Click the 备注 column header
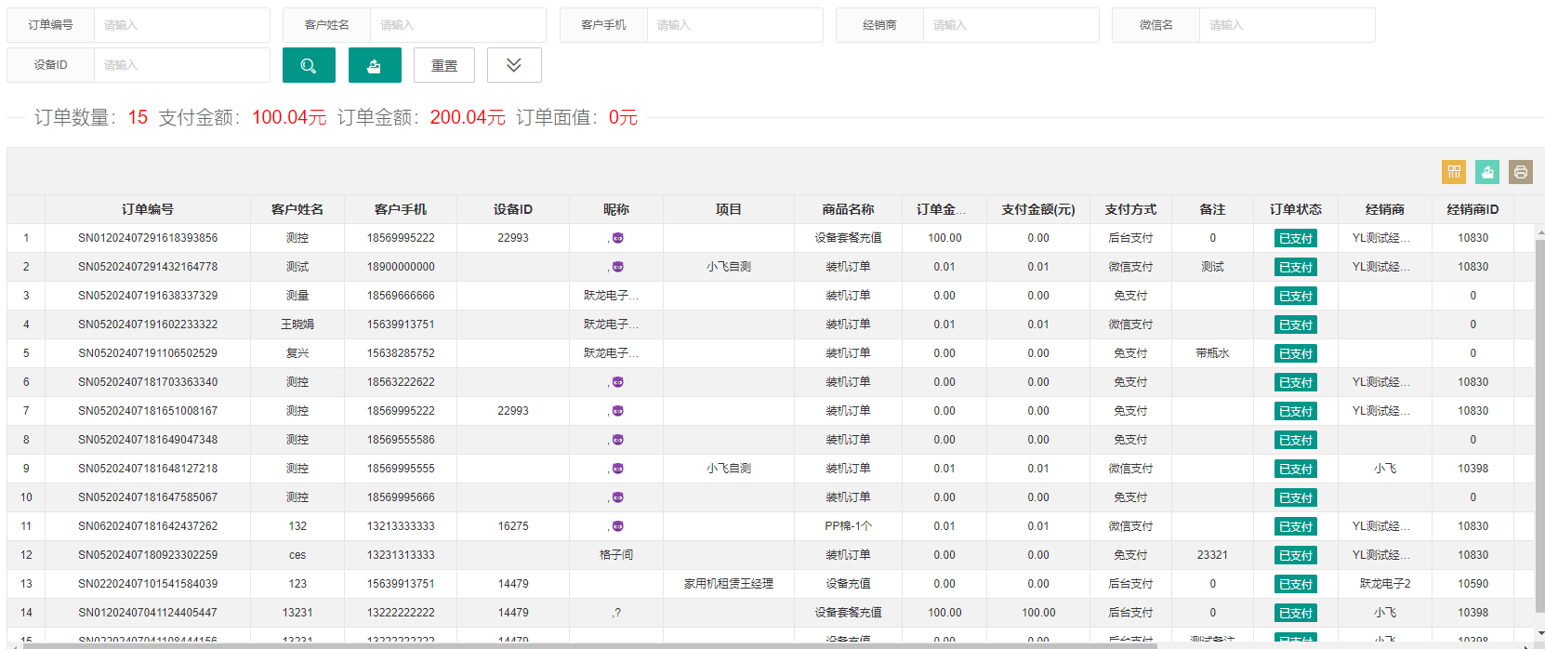Viewport: 1545px width, 649px height. coord(1212,209)
